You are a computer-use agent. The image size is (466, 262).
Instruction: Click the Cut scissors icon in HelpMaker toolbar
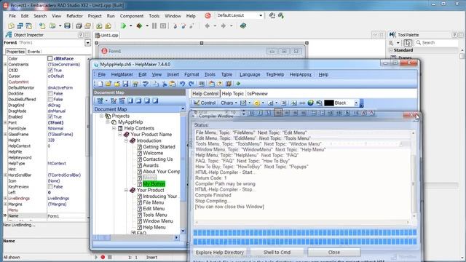coord(165,84)
